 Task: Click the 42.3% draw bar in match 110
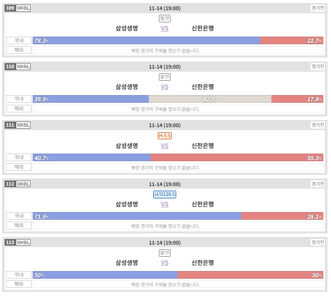(210, 99)
